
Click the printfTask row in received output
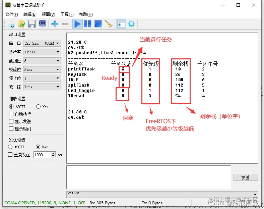click(x=136, y=69)
